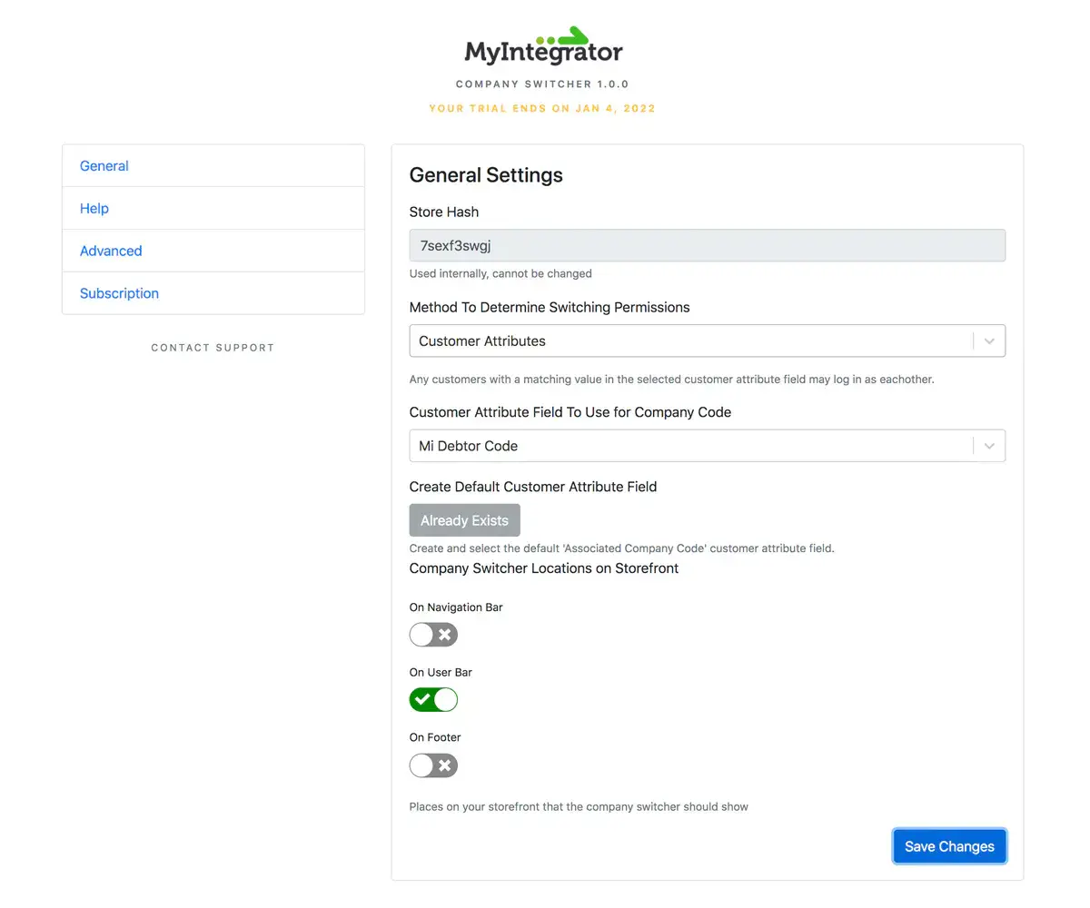Click the Customer Attributes dropdown chevron
The image size is (1090, 908).
pos(989,341)
